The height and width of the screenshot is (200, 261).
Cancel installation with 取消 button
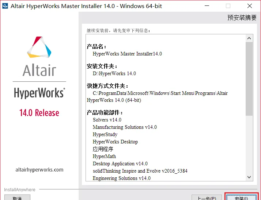(x=17, y=198)
